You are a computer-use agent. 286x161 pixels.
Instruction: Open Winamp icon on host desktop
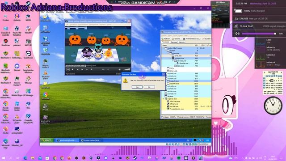pyautogui.click(x=28, y=80)
